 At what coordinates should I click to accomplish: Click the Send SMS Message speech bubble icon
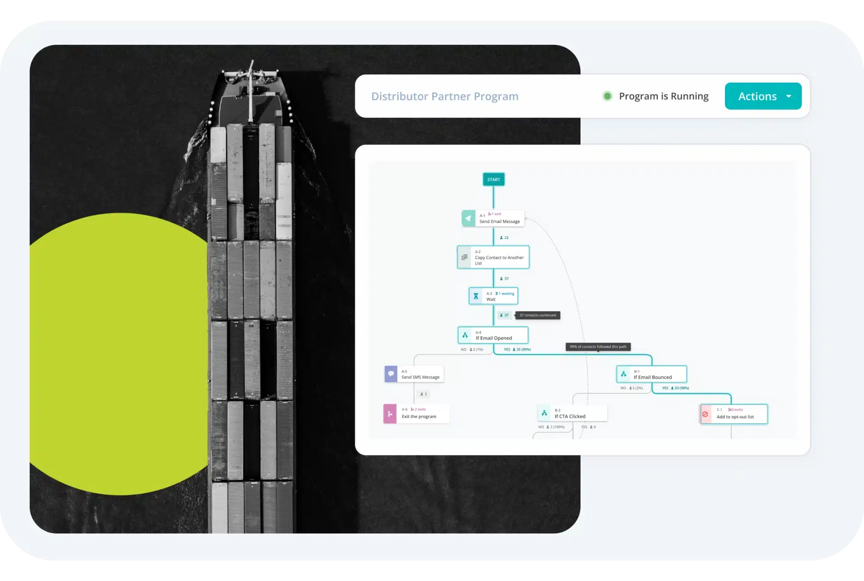pos(391,374)
